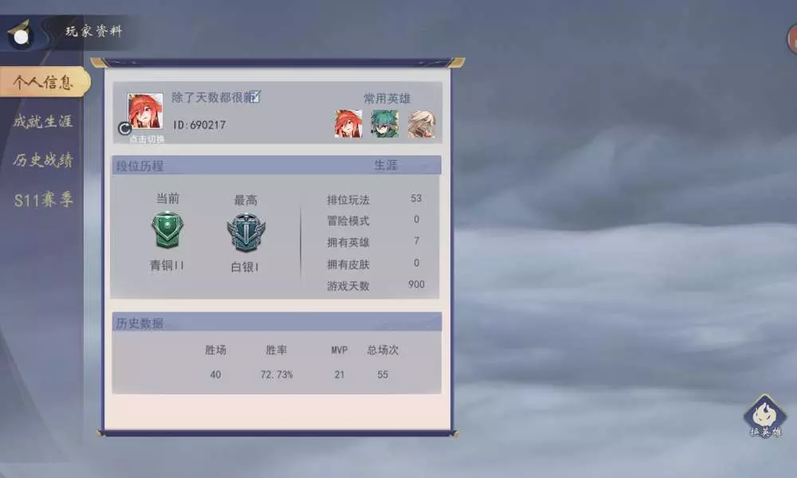797x478 pixels.
Task: Open the red-haired player avatar portrait
Action: [145, 110]
